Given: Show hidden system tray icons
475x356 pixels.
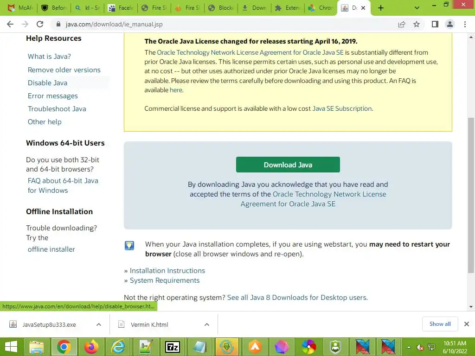Looking at the screenshot, I should (409, 347).
